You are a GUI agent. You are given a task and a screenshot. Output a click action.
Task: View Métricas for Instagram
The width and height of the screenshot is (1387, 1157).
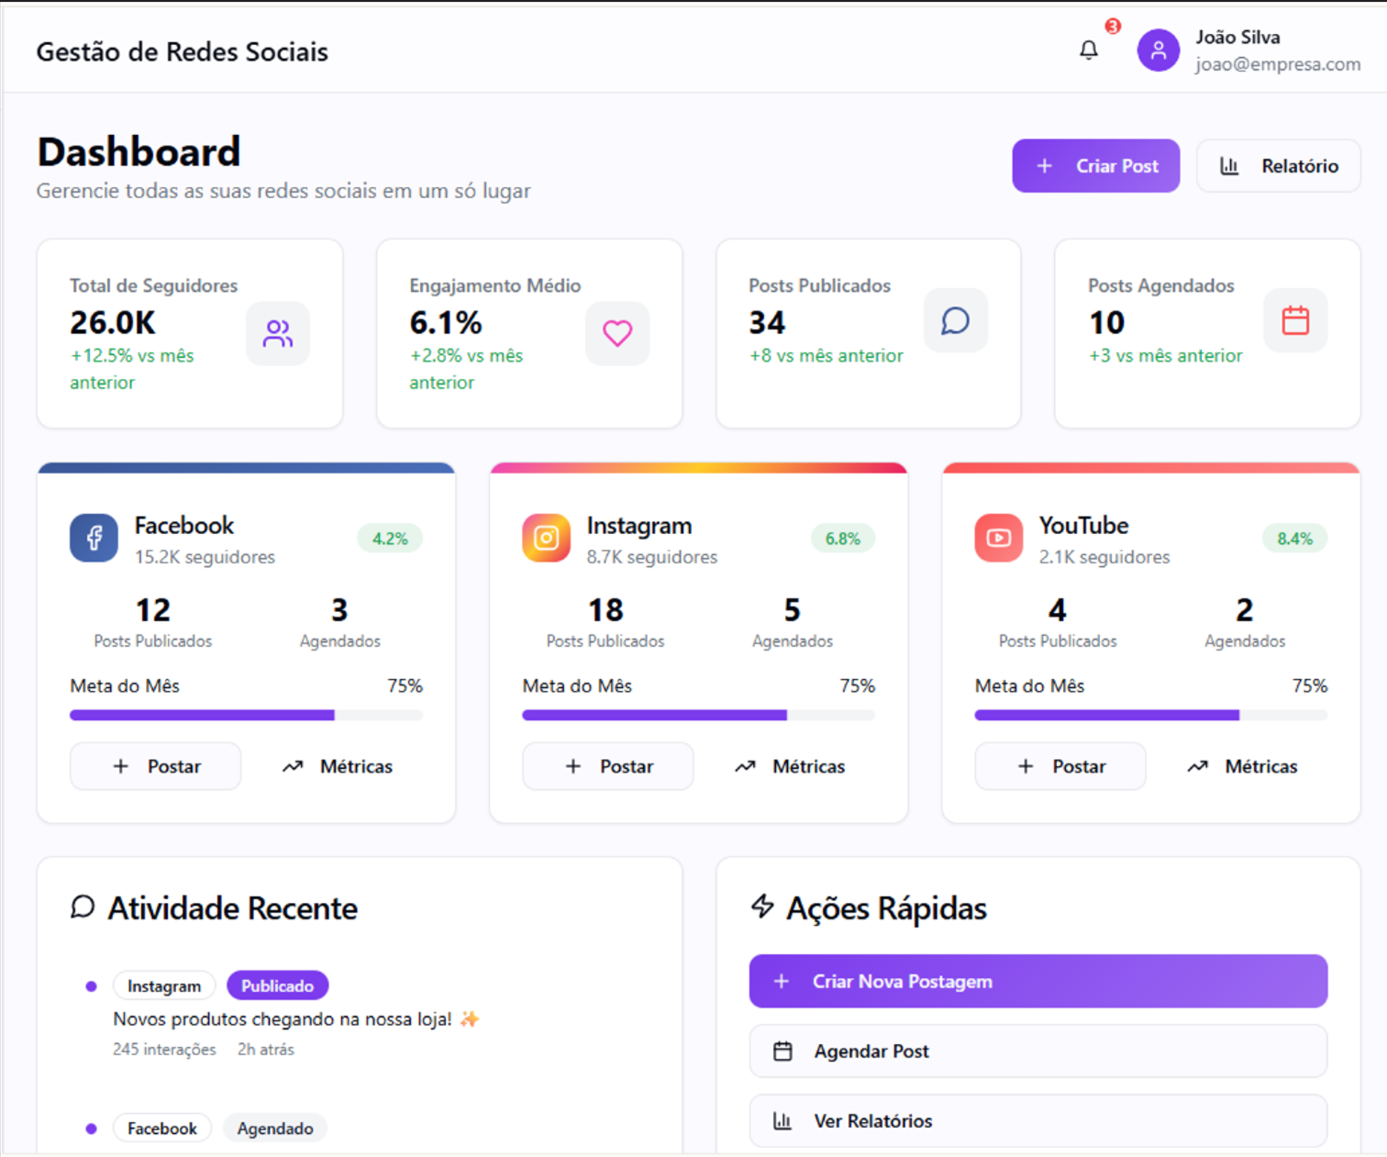click(791, 766)
